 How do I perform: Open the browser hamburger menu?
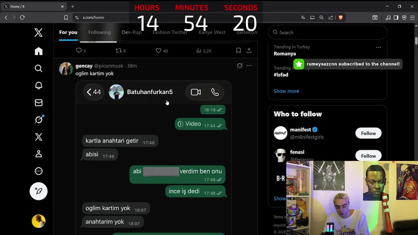(412, 18)
